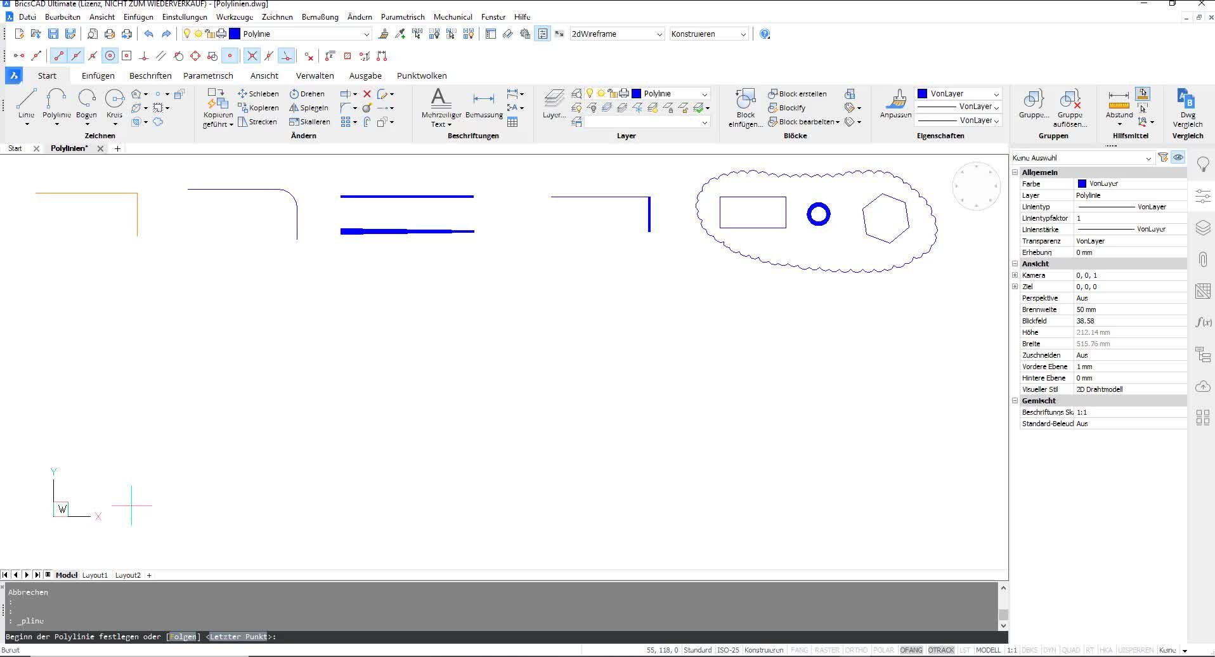
Task: Open the Werkzeuge menu
Action: click(235, 17)
